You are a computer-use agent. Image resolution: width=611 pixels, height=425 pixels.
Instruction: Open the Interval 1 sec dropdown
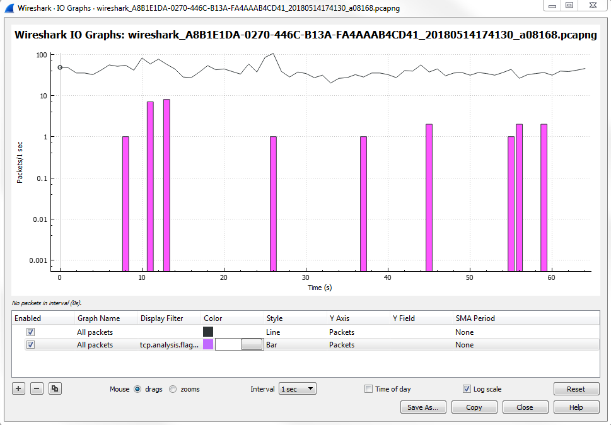(298, 389)
